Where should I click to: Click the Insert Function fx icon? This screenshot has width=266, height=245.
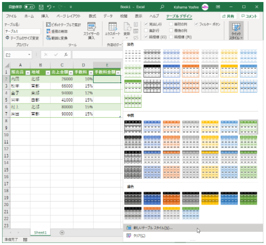(66, 55)
